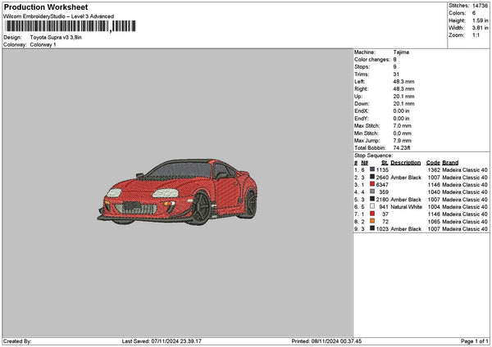The image size is (492, 347).
Task: Pick the white swatch in the Natural White row
Action: pyautogui.click(x=372, y=206)
